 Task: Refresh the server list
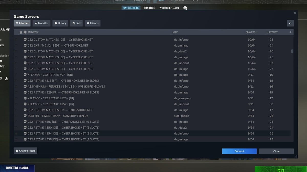[x=290, y=23]
